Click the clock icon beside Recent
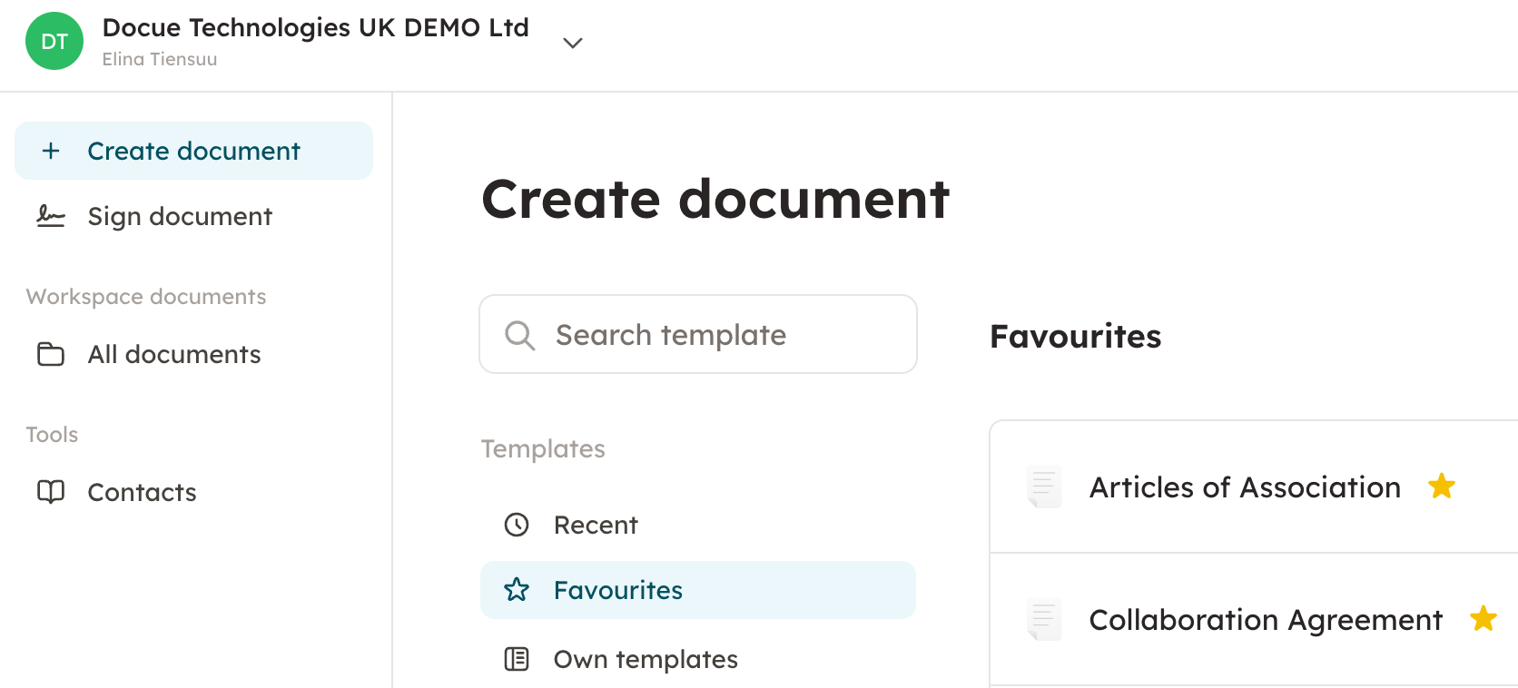Screen dimensions: 1518x688 click(517, 525)
